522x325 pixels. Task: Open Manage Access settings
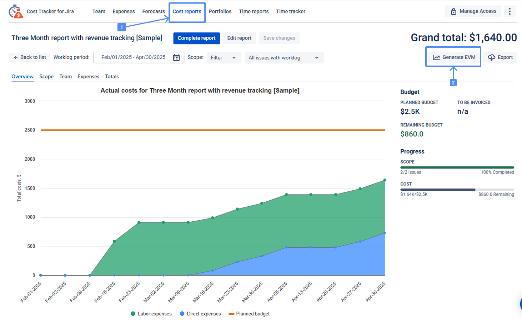pyautogui.click(x=473, y=11)
